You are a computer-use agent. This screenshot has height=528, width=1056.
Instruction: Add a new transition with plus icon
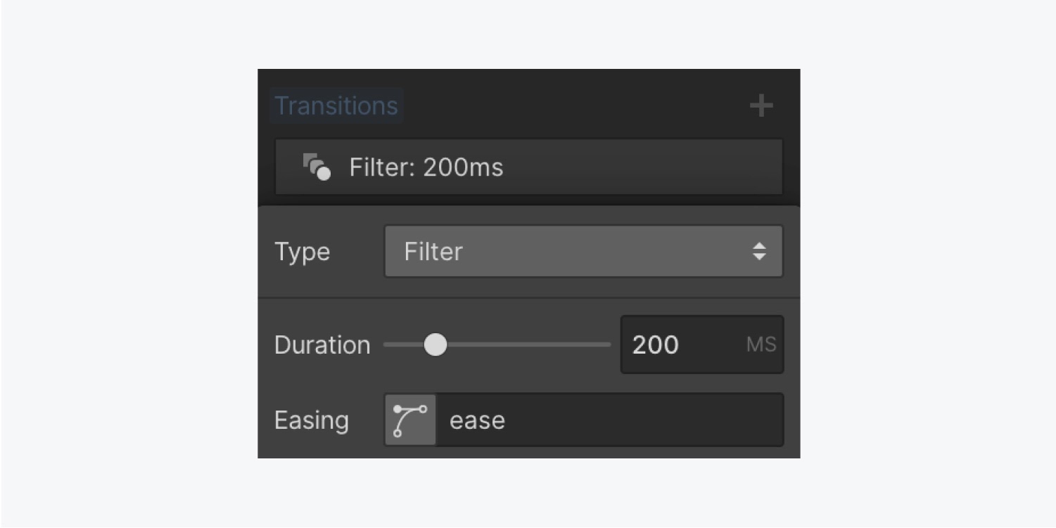761,106
